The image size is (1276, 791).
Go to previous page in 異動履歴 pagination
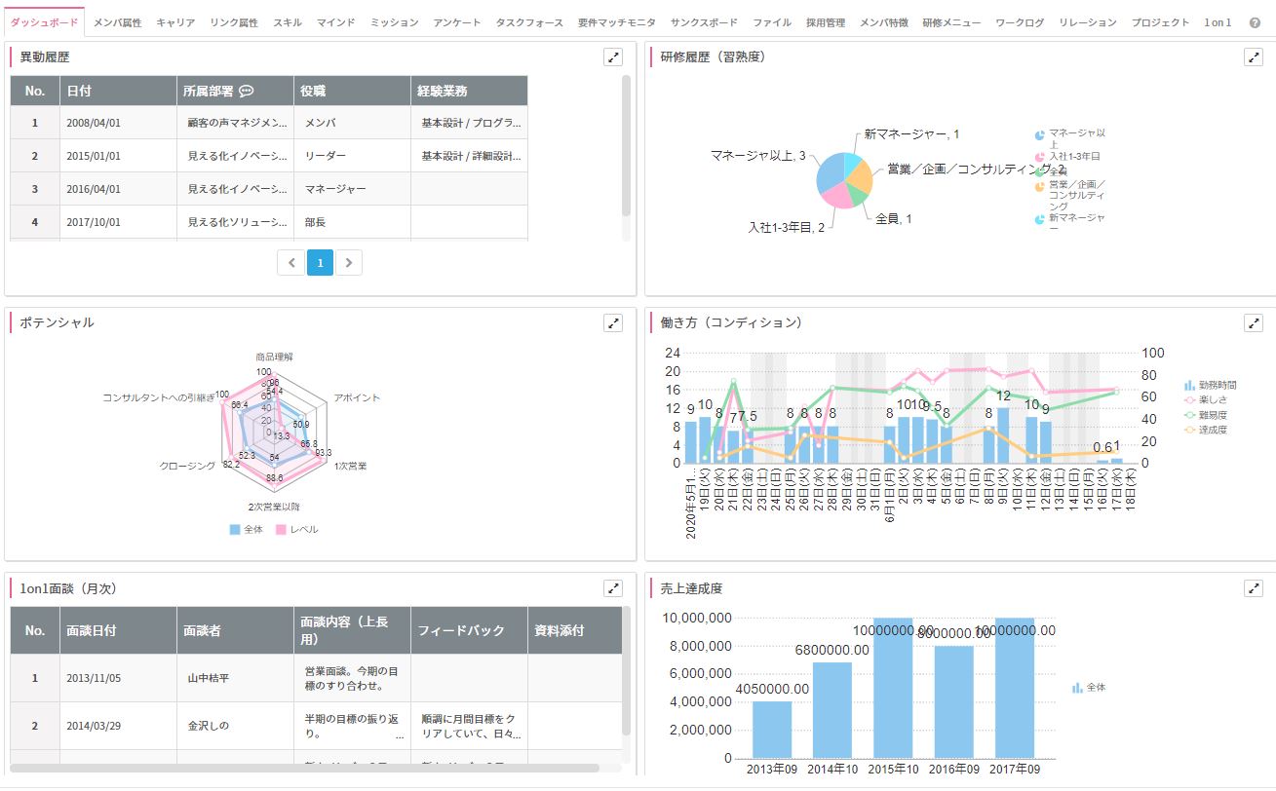coord(290,262)
